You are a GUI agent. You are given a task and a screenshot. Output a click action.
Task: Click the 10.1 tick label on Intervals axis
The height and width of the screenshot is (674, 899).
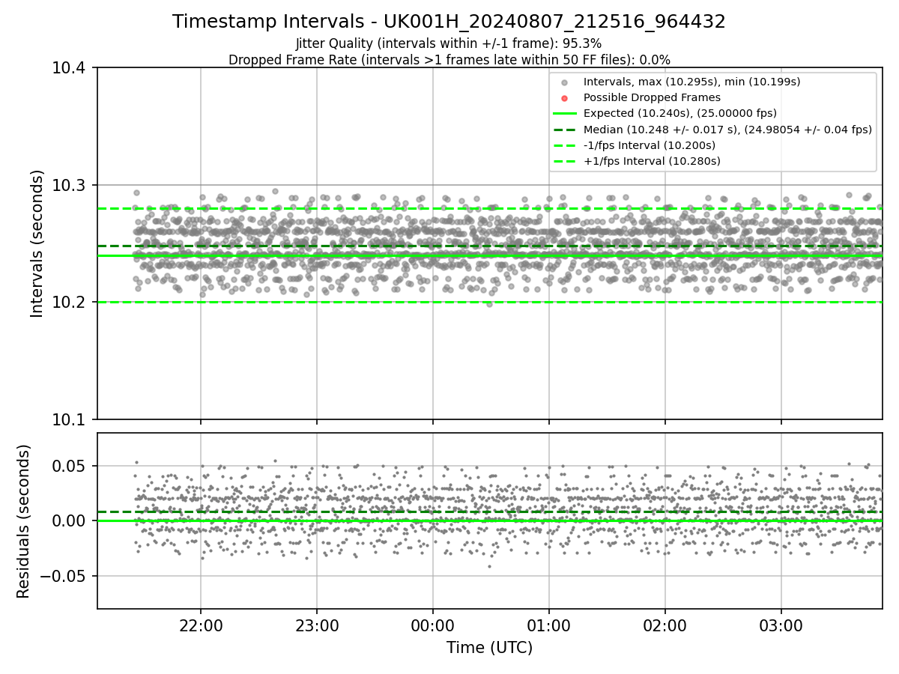[x=70, y=419]
